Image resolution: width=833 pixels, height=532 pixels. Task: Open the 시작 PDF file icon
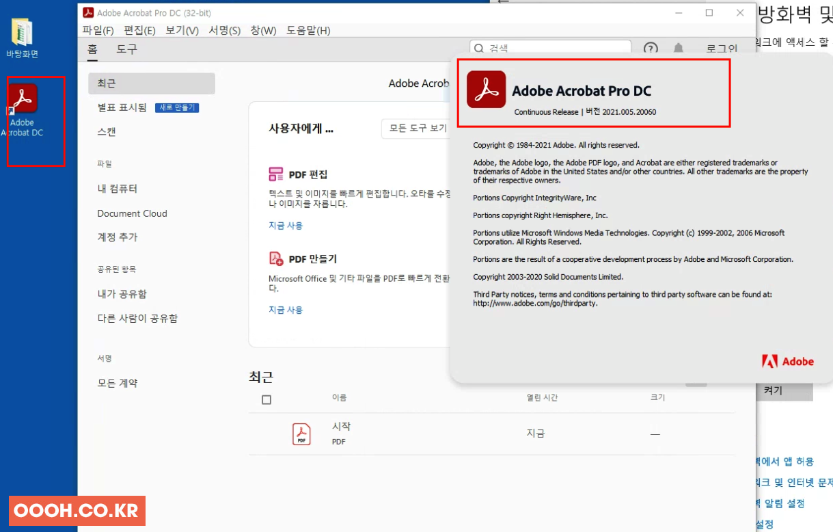(301, 434)
